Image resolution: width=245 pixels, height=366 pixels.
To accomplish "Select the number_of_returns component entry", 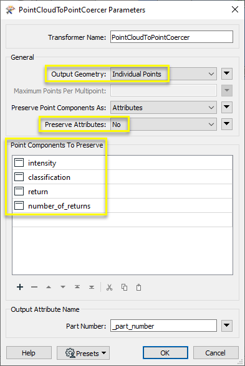I will [x=59, y=206].
